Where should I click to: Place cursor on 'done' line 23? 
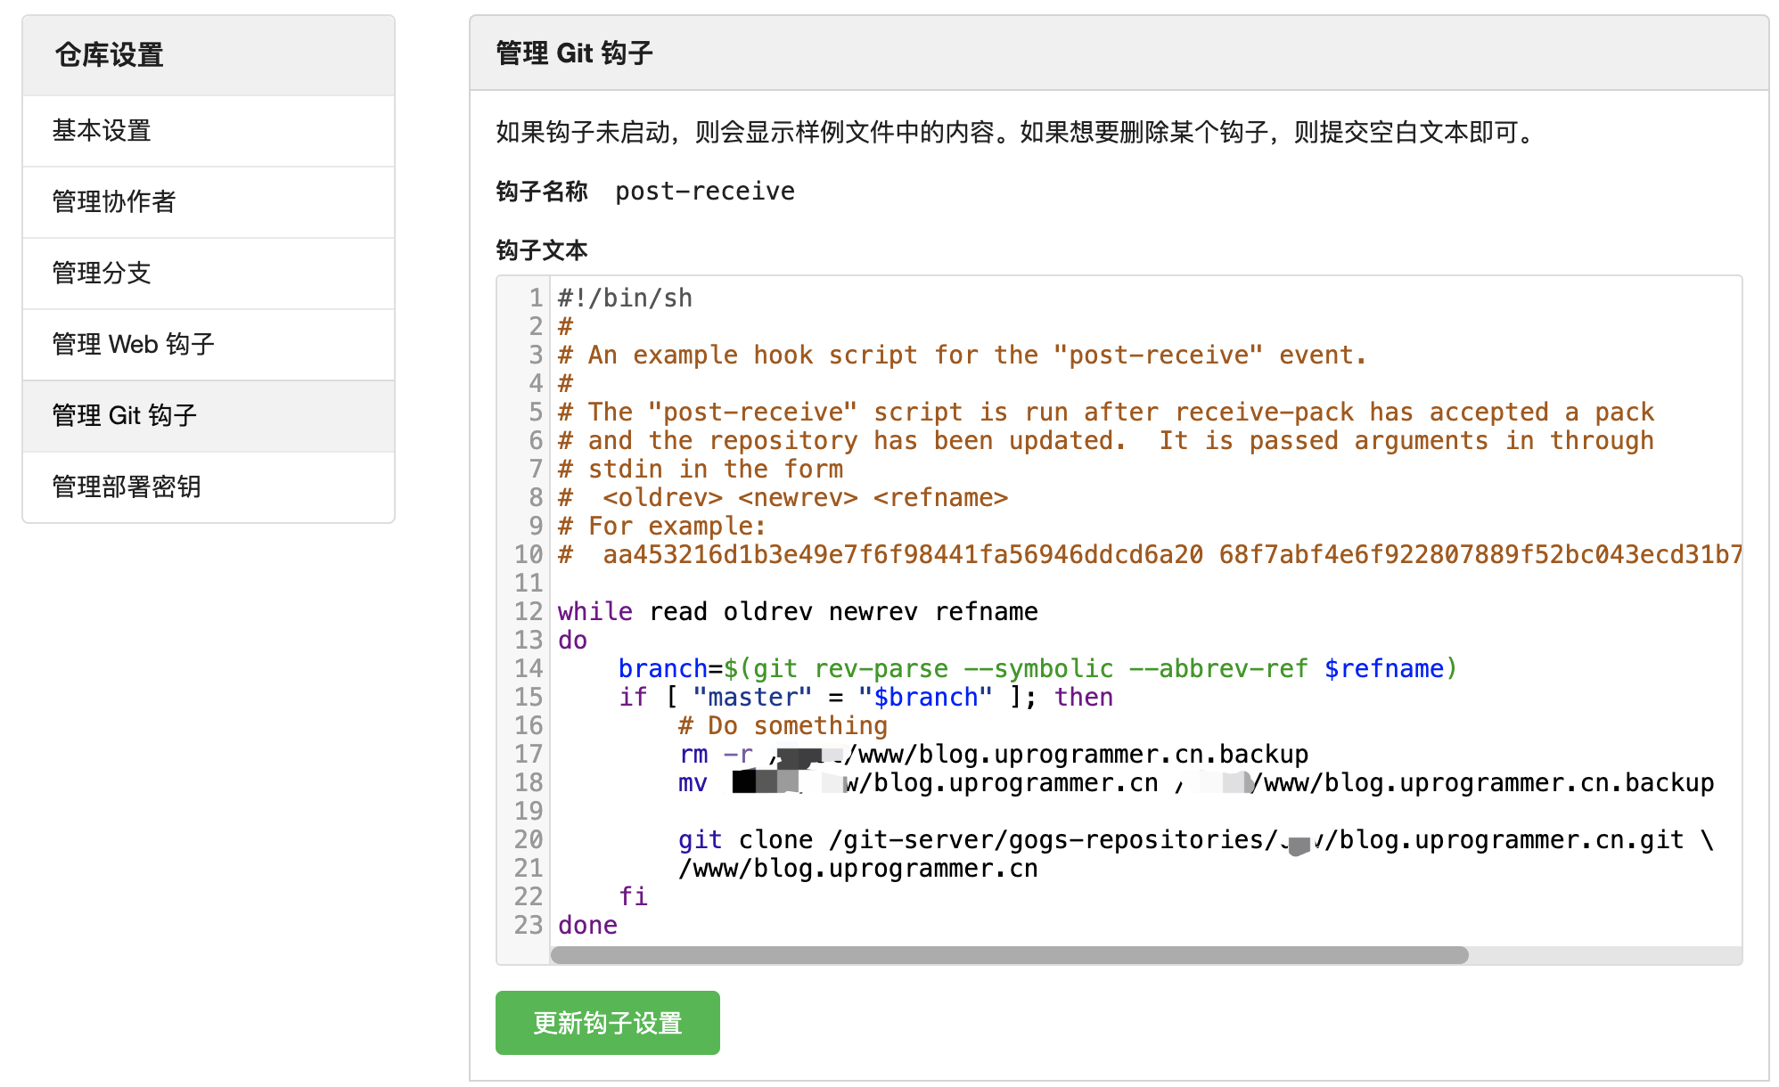(x=587, y=926)
